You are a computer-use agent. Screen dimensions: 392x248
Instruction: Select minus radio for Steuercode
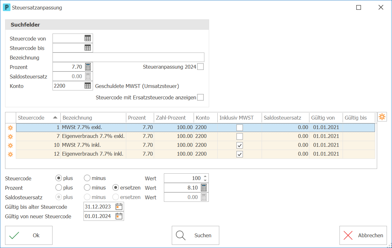[87, 178]
